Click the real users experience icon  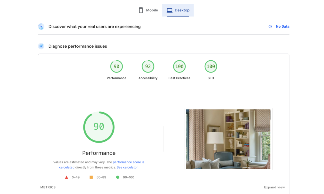41,27
